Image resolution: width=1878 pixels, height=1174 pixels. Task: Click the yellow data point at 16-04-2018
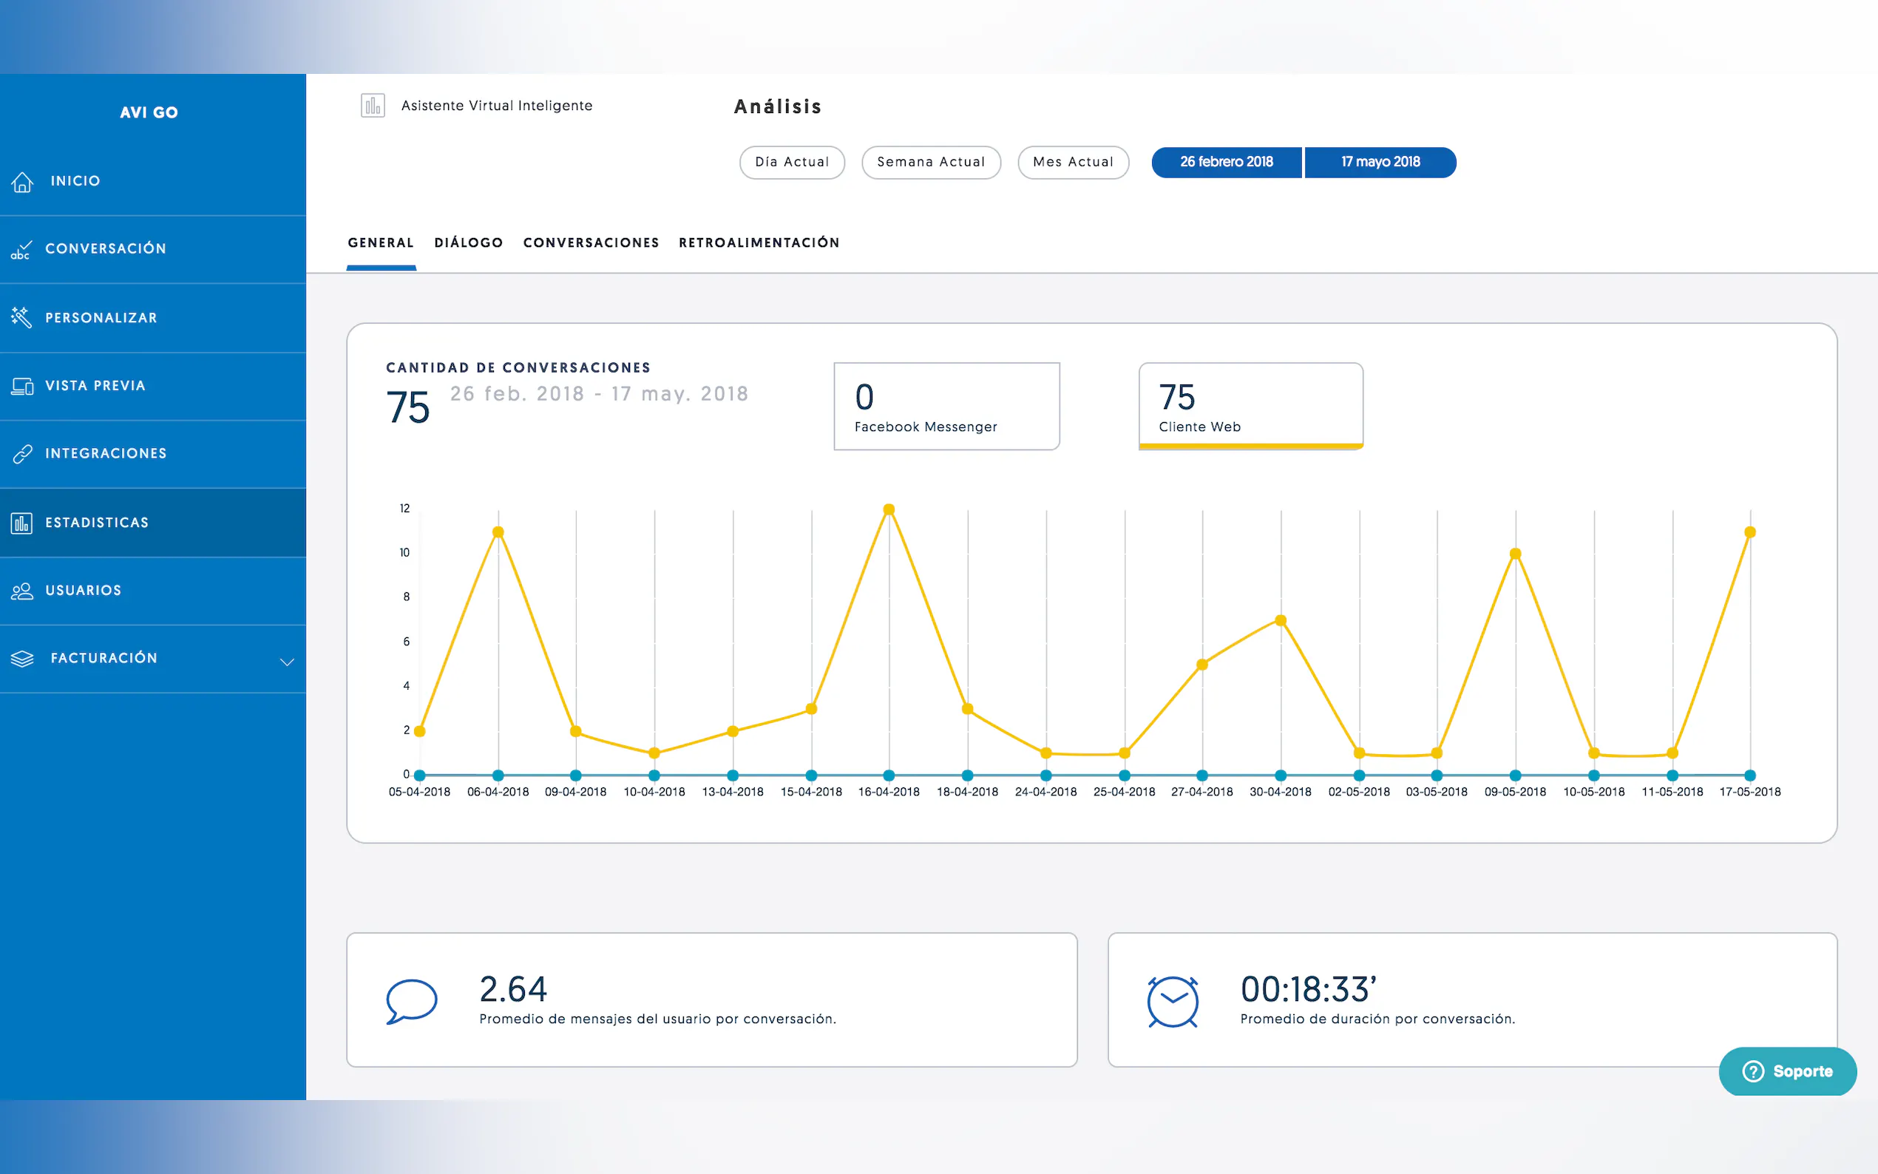click(x=889, y=509)
